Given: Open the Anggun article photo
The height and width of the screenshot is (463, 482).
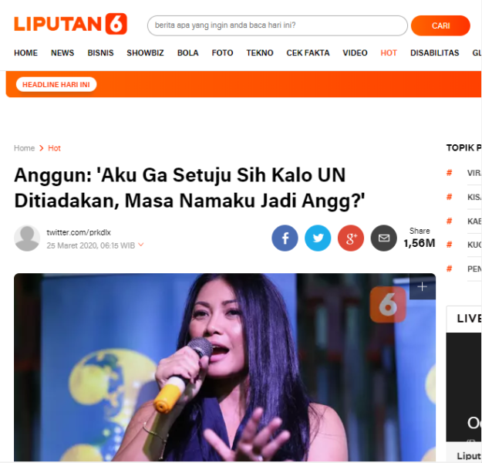Looking at the screenshot, I should tap(224, 367).
